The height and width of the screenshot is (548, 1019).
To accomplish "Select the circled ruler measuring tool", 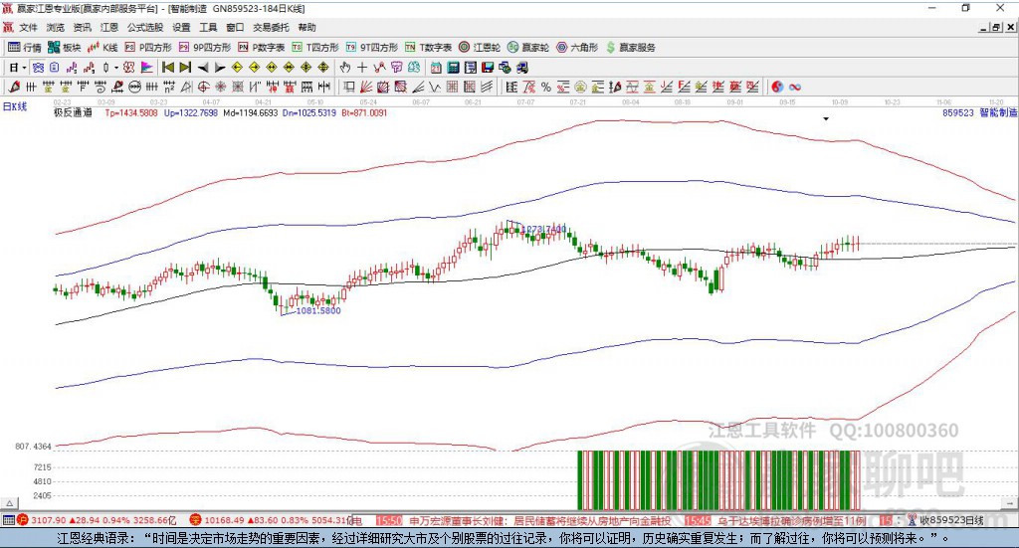I will point(134,87).
